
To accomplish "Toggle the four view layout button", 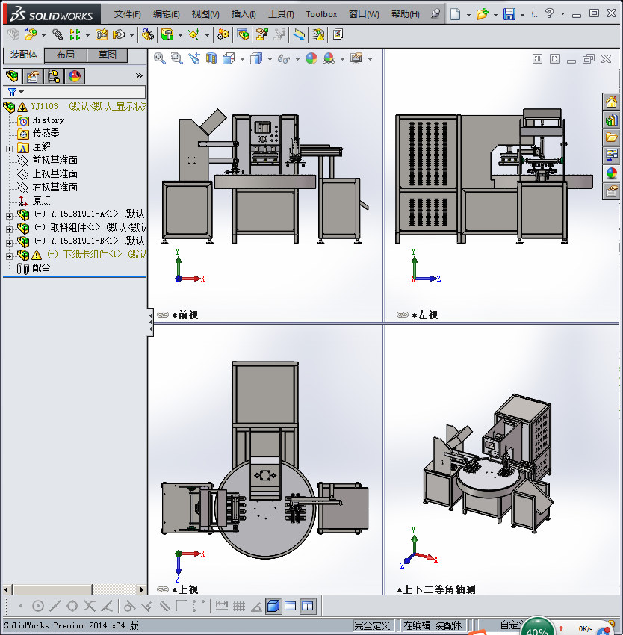I will click(x=308, y=607).
